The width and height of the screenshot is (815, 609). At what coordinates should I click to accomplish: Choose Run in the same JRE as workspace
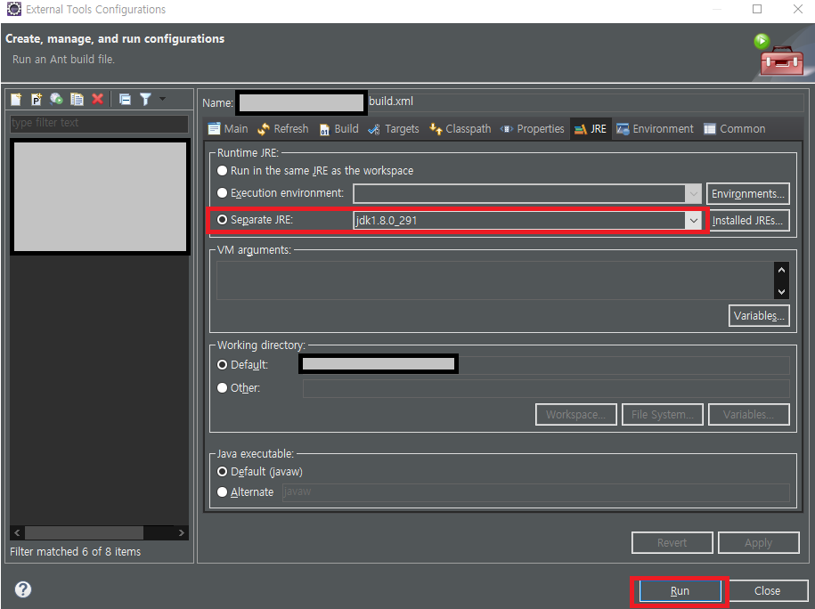(x=222, y=170)
